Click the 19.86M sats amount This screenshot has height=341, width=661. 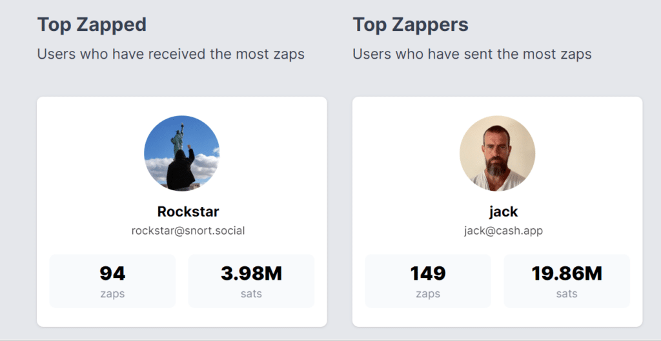pyautogui.click(x=567, y=273)
